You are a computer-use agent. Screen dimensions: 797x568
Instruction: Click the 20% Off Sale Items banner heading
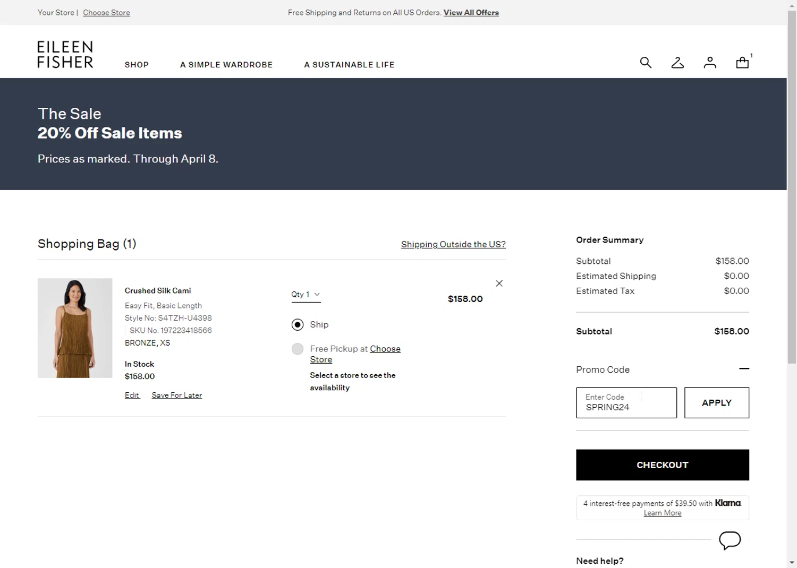[x=110, y=133]
